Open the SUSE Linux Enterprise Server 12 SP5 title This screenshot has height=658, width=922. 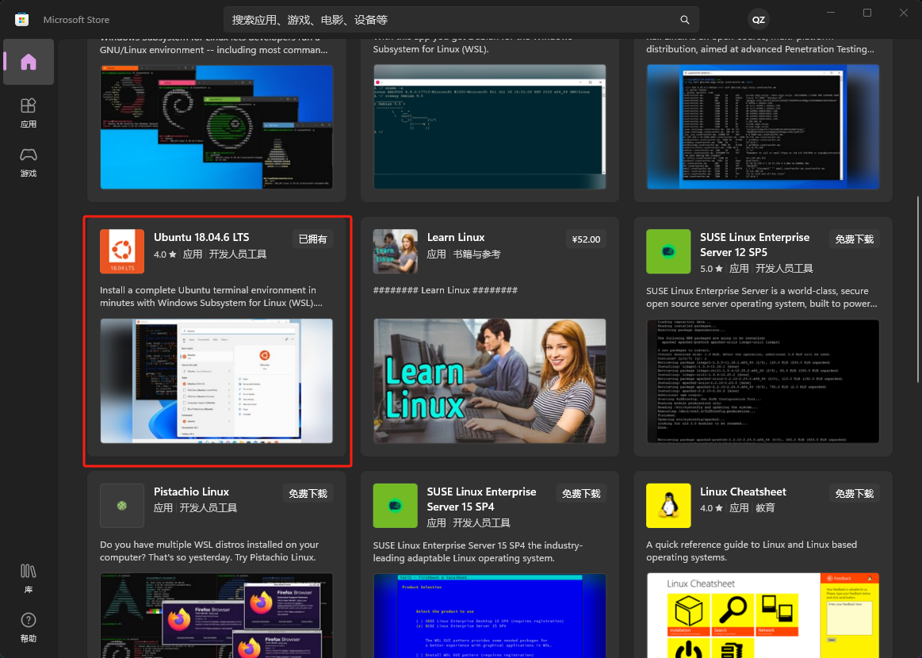(755, 245)
